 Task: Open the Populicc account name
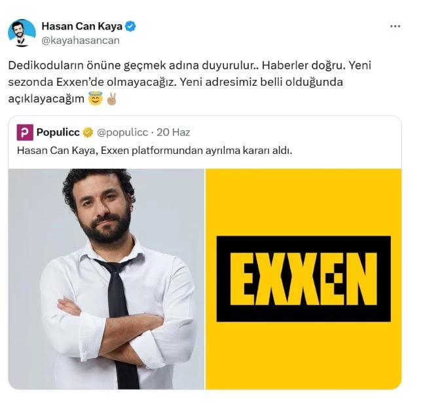(58, 132)
